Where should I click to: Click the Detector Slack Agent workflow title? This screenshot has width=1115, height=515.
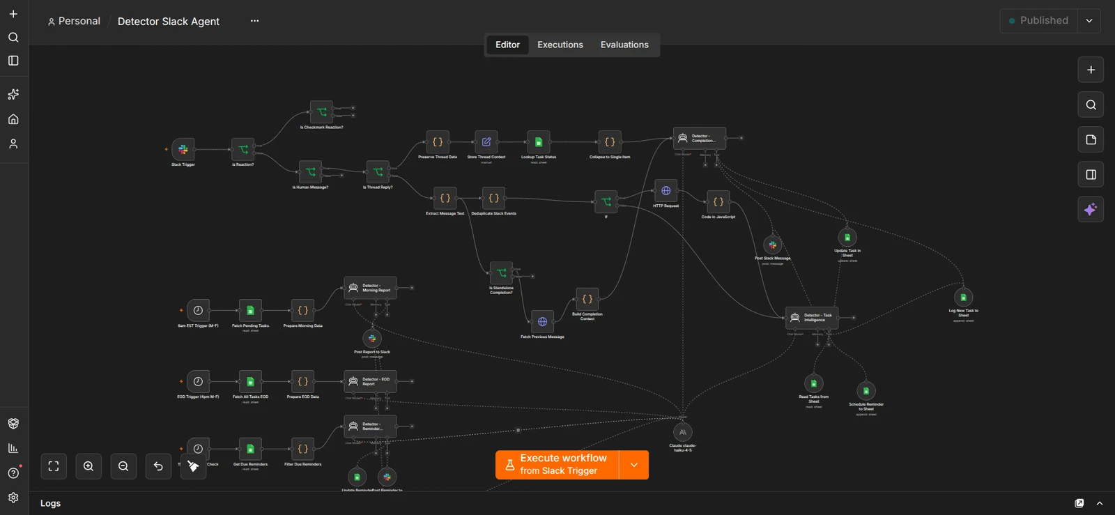point(169,22)
